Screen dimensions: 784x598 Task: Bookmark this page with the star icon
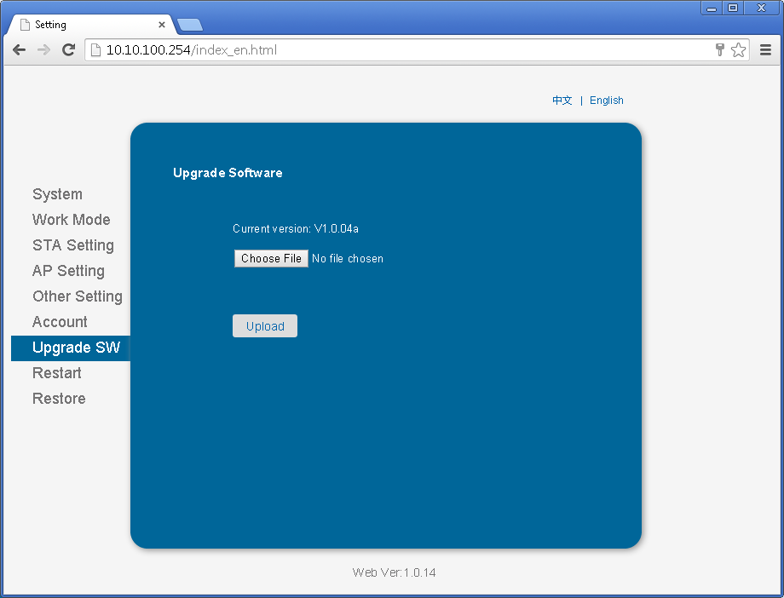pyautogui.click(x=738, y=50)
